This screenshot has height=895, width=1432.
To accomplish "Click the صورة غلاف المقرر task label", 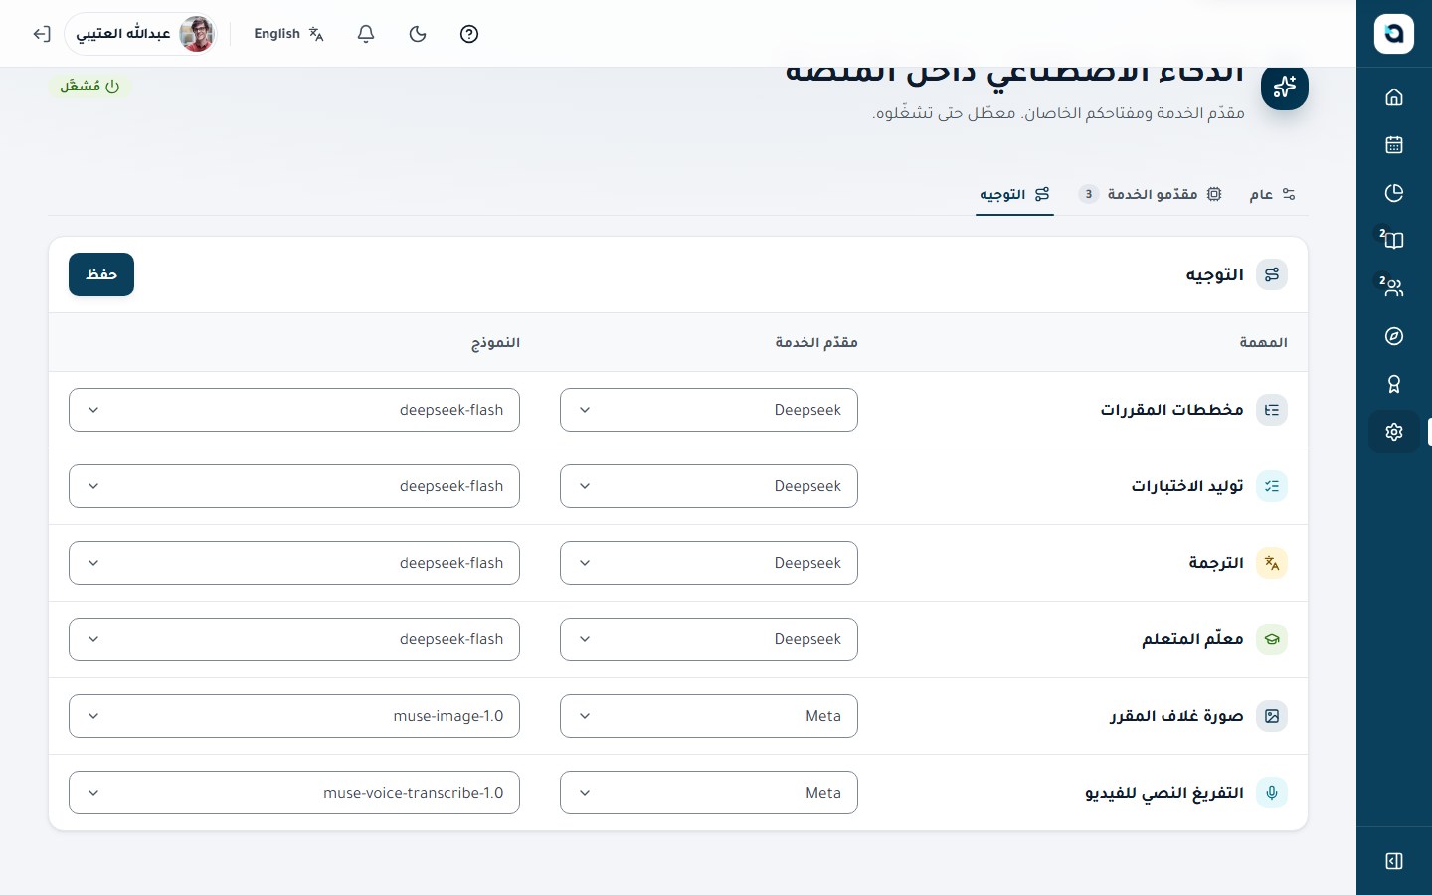I will click(1176, 716).
